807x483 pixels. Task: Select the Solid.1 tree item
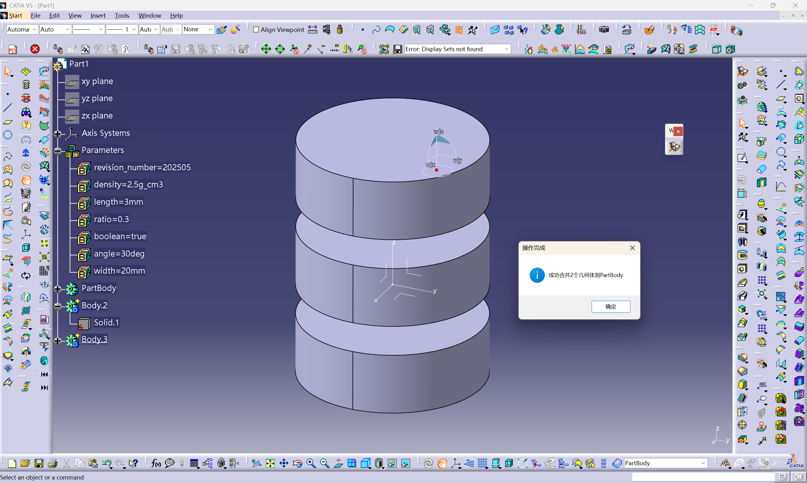point(106,323)
